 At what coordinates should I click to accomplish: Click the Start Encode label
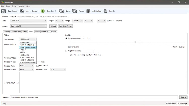[52, 11]
